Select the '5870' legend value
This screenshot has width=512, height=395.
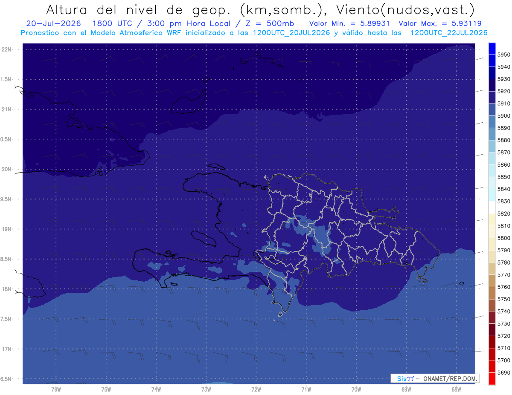504,153
